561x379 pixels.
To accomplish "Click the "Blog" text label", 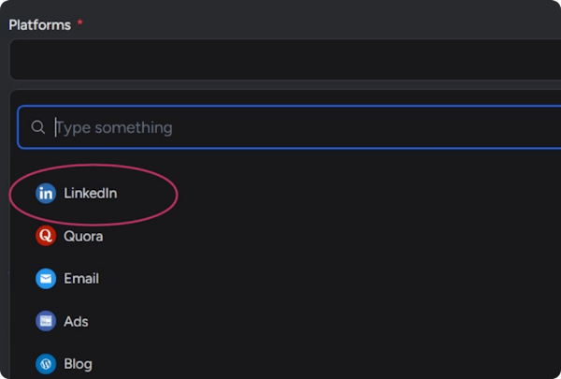I will (78, 364).
